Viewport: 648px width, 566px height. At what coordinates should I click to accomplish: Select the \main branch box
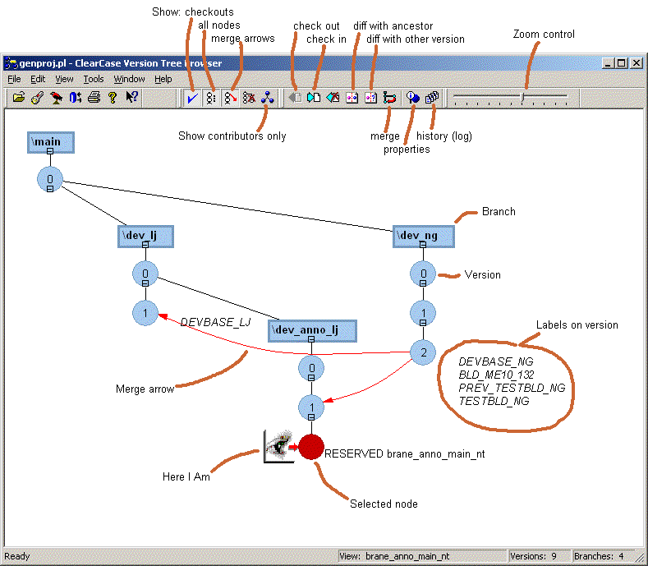pos(51,142)
